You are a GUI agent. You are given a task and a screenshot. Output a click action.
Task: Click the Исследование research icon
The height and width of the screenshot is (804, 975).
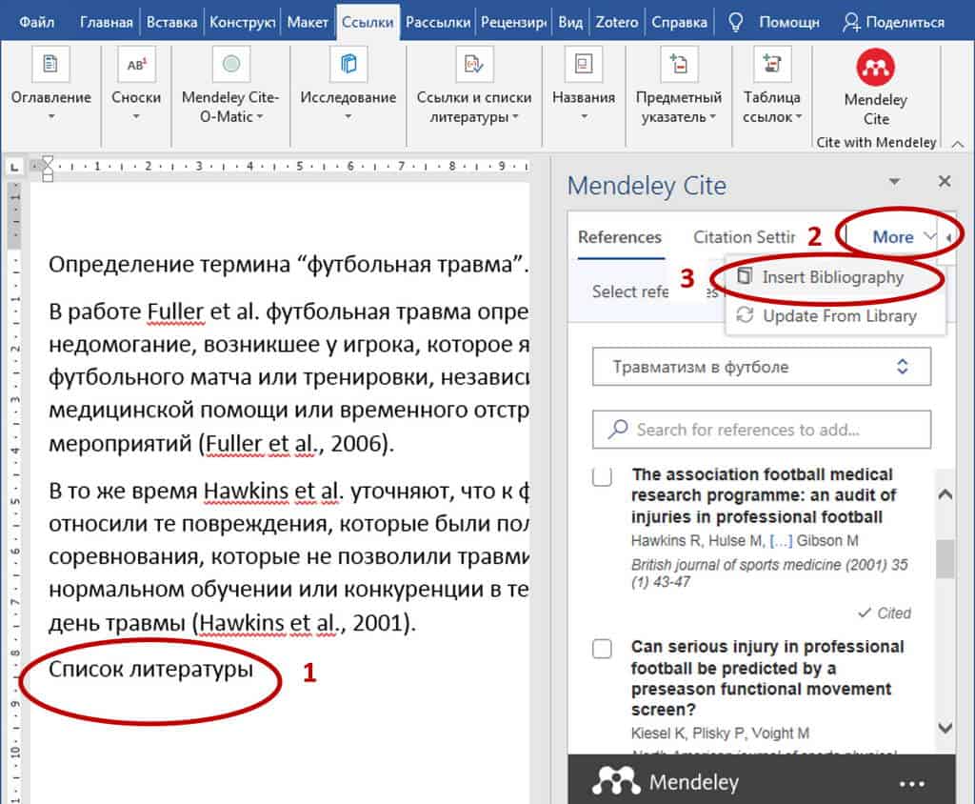click(348, 64)
